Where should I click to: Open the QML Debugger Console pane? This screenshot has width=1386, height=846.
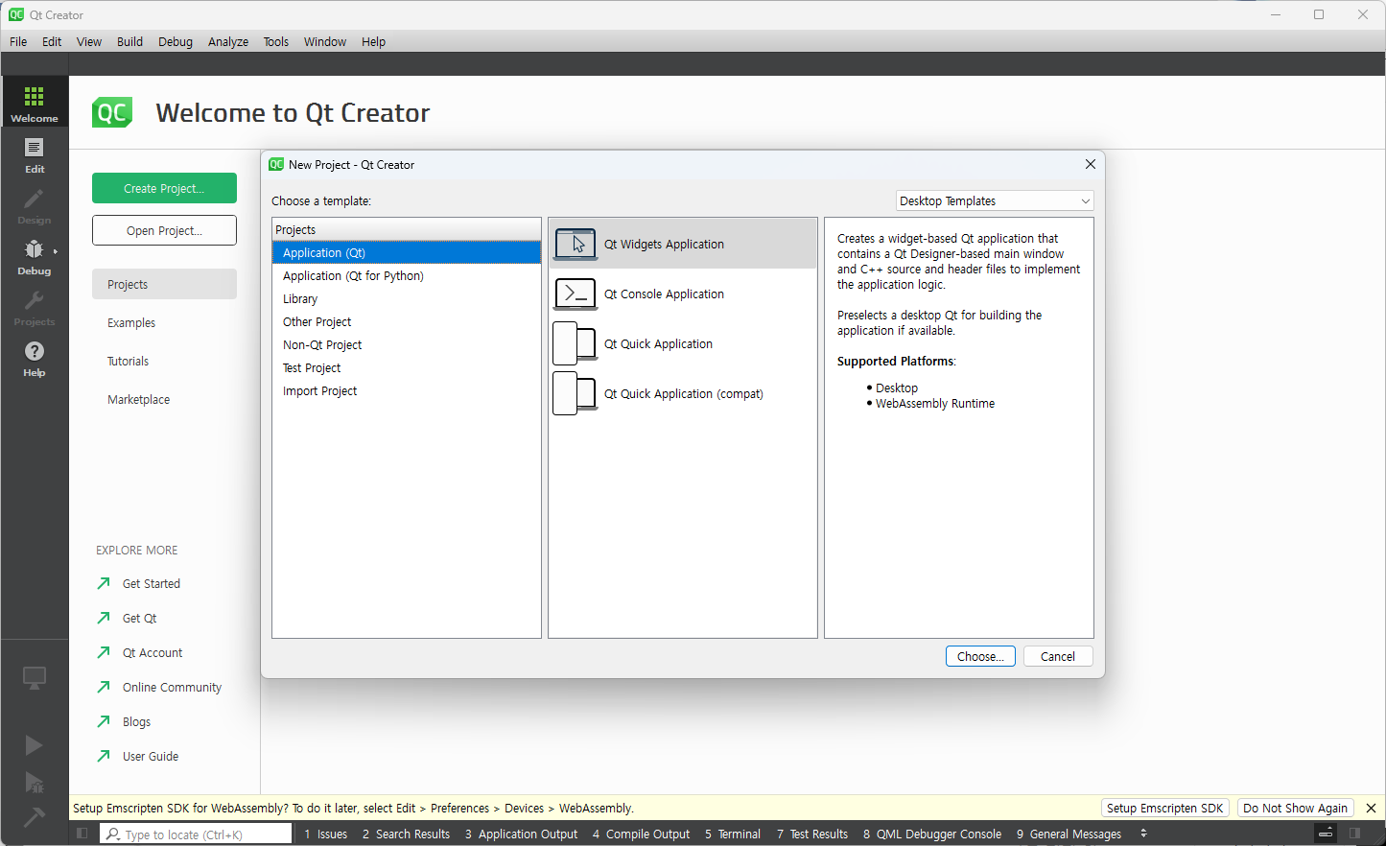click(931, 834)
